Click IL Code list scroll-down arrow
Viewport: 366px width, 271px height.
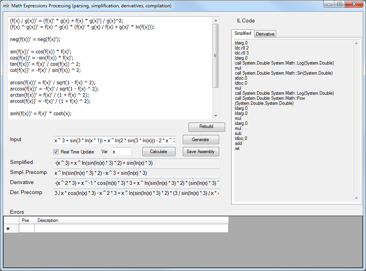pos(356,198)
